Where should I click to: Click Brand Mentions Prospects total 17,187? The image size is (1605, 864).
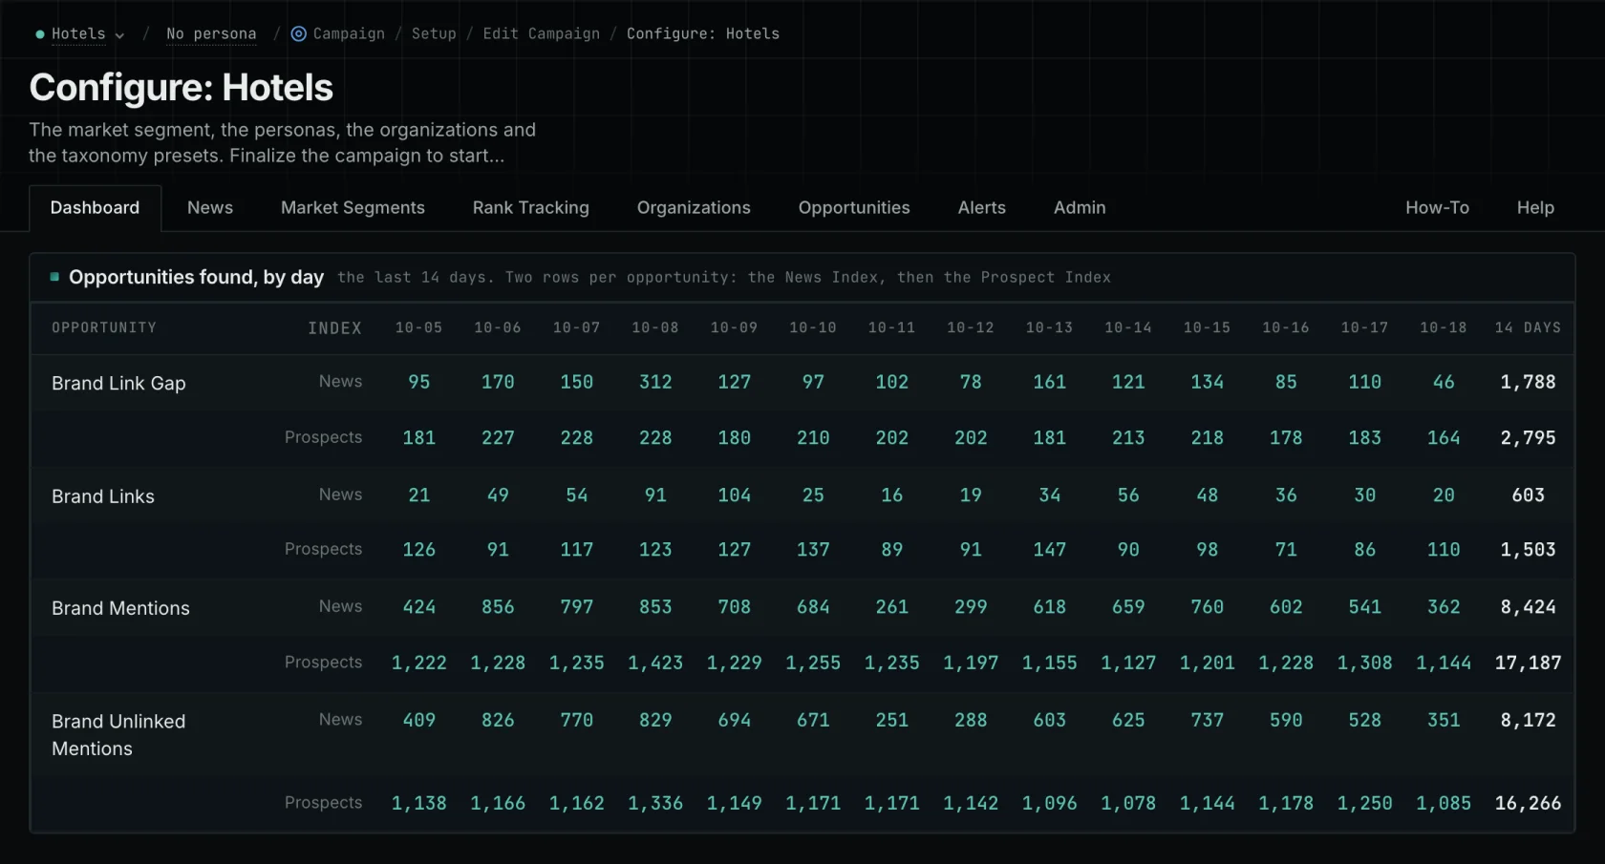[1528, 663]
